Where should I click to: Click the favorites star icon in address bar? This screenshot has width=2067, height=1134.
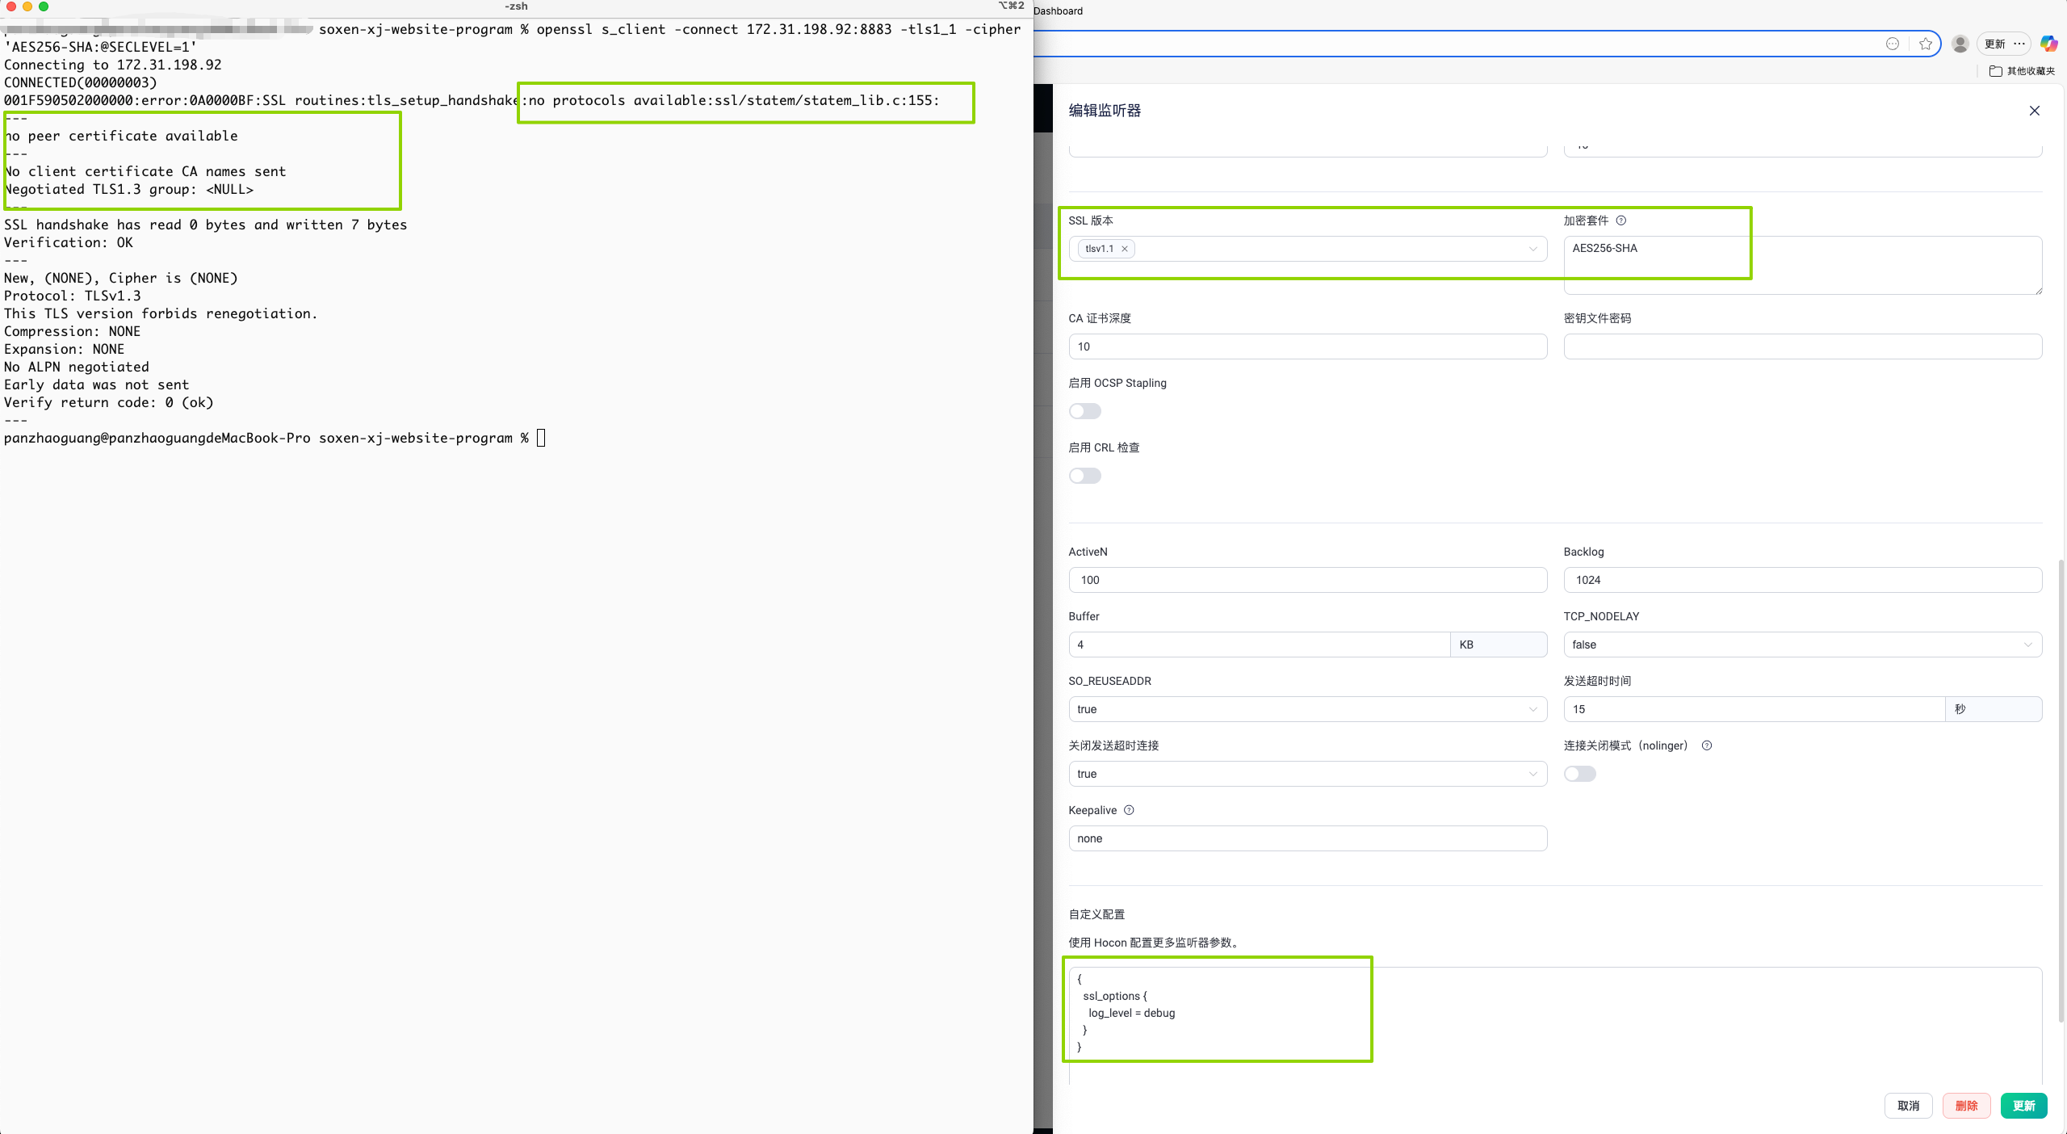click(1926, 44)
